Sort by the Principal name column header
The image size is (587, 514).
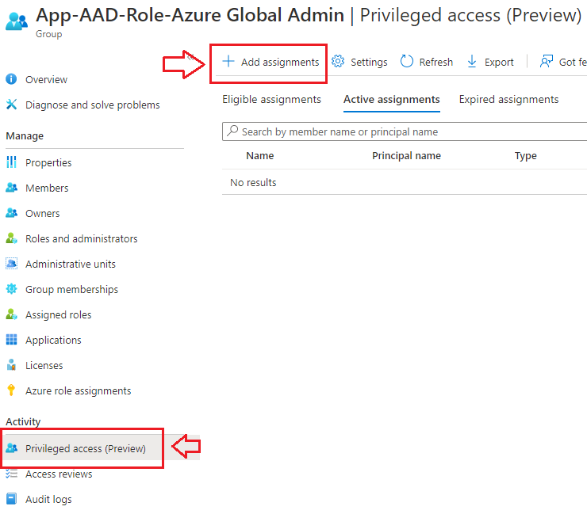(x=407, y=155)
